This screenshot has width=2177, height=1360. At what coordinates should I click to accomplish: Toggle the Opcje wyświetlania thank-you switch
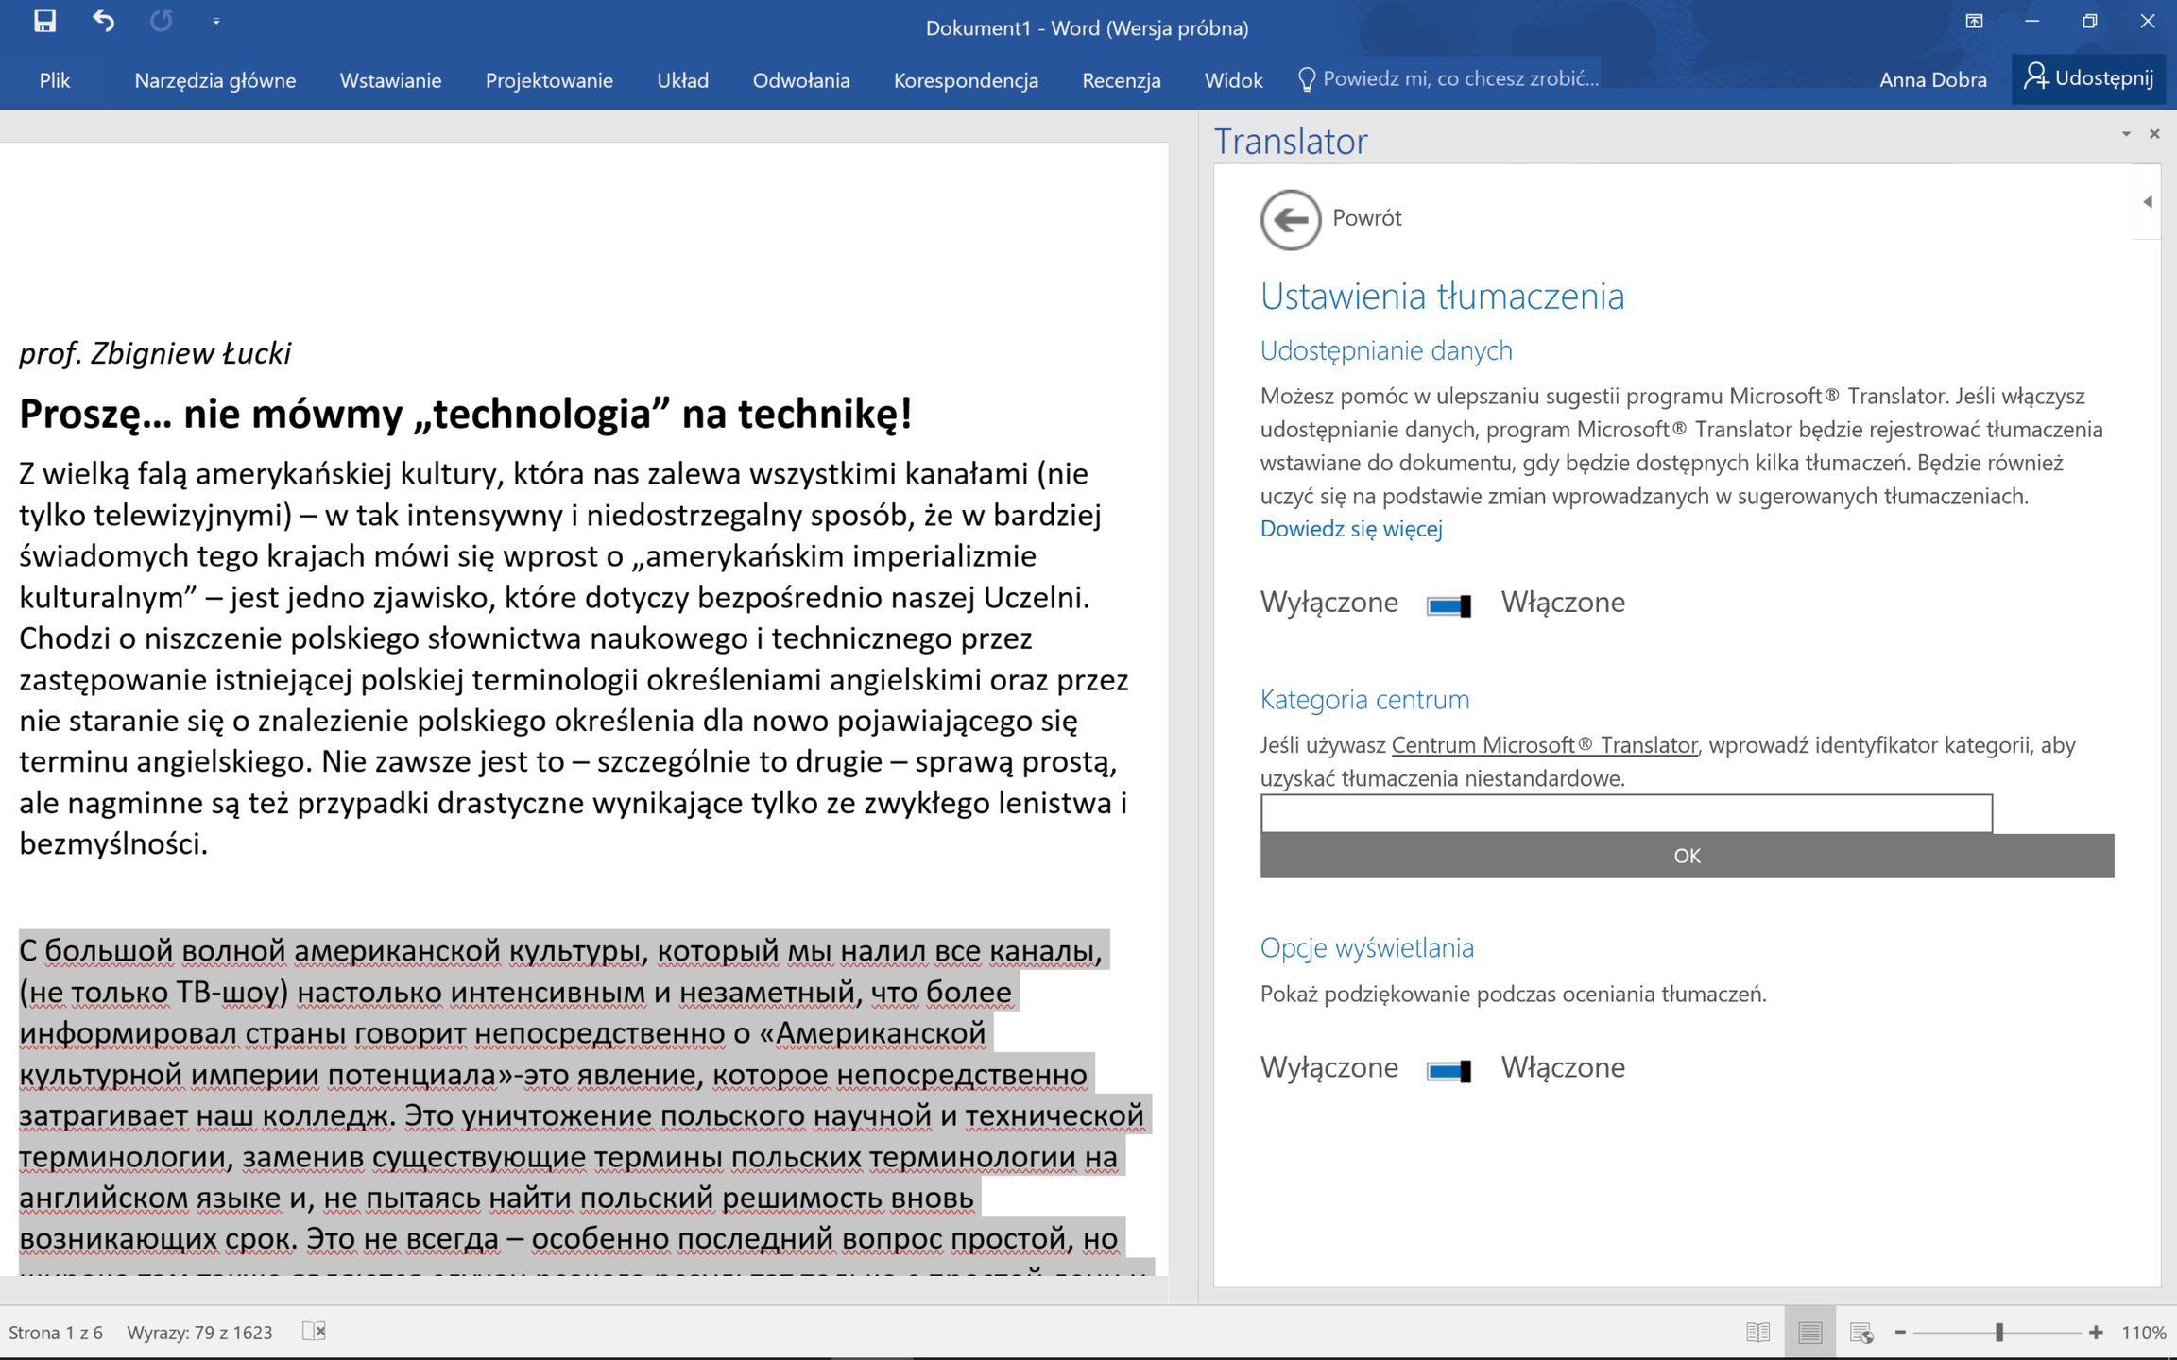coord(1448,1069)
